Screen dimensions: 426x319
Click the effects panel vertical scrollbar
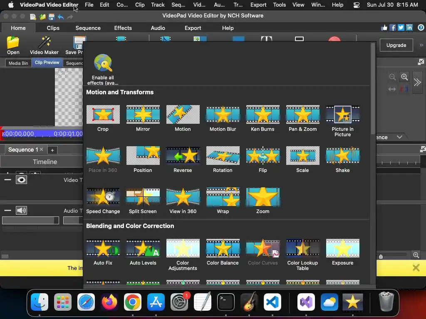coord(373,88)
